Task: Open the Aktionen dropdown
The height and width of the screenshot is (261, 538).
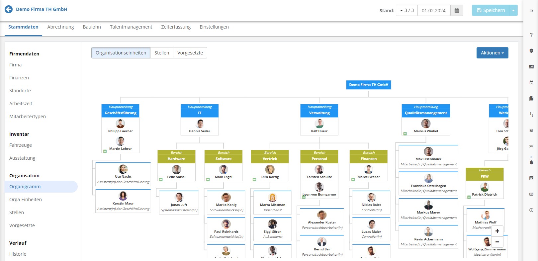Action: 492,53
